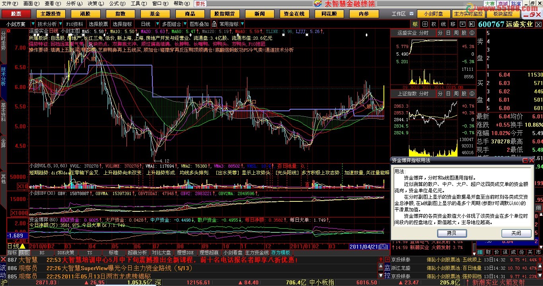The width and height of the screenshot is (543, 286).
Task: Click the lock icon beside 图形叠加
Action: coord(214,24)
